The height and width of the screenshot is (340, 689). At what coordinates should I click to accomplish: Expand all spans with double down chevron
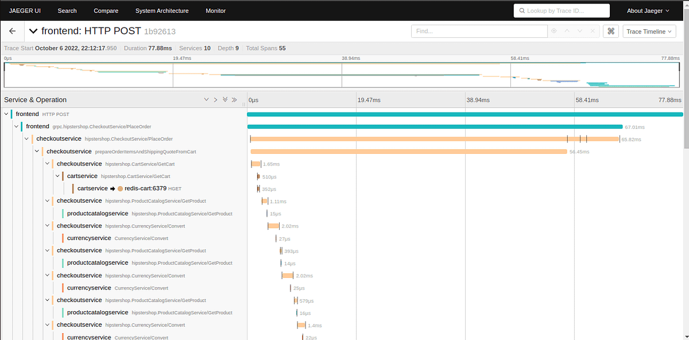225,100
